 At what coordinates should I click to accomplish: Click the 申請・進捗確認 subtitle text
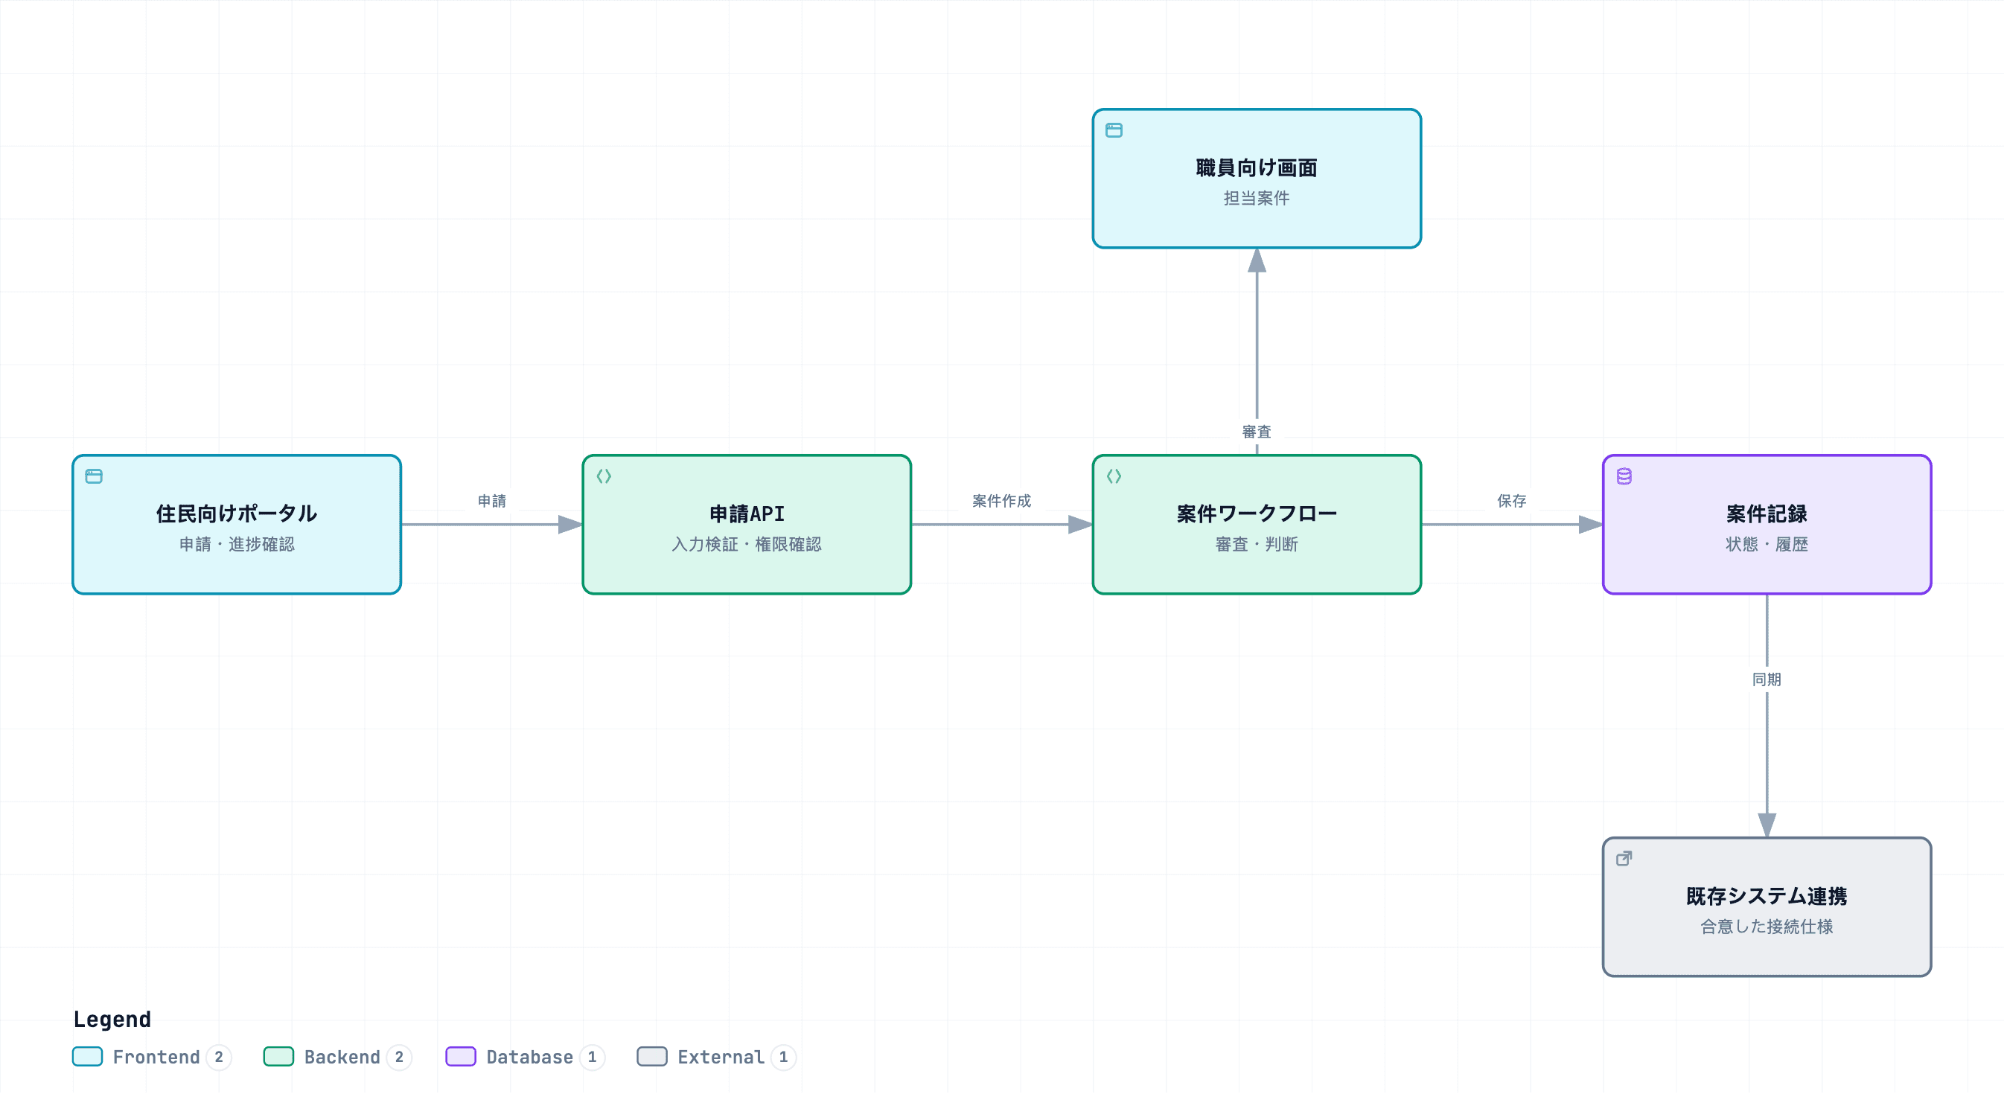point(237,544)
